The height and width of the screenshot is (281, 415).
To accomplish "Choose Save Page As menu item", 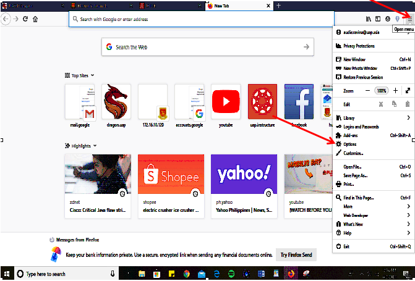I will pyautogui.click(x=374, y=175).
